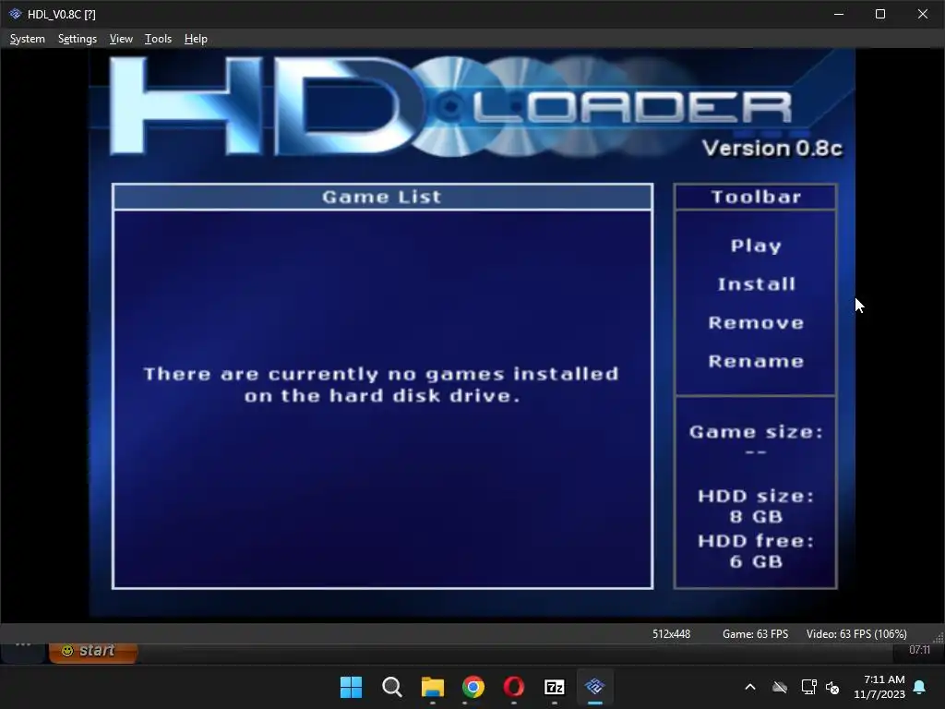The image size is (945, 709).
Task: Open the Tools menu
Action: coord(158,39)
